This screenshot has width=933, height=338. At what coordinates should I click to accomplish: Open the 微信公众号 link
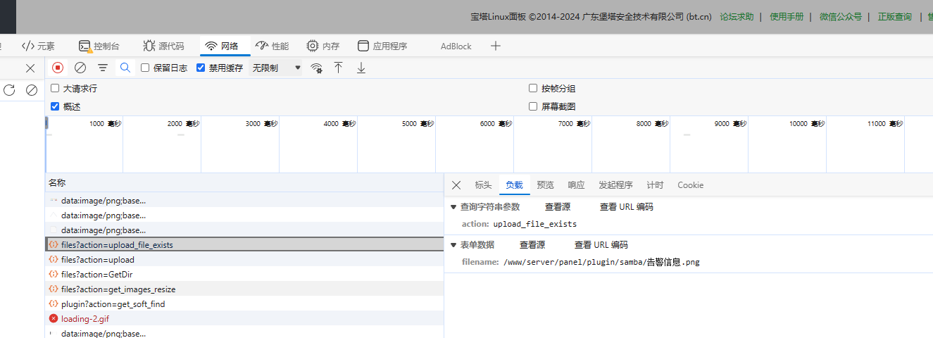click(840, 17)
